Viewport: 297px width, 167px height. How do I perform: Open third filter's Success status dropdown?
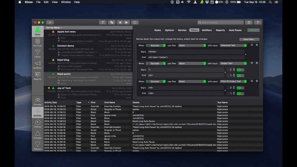(156, 81)
